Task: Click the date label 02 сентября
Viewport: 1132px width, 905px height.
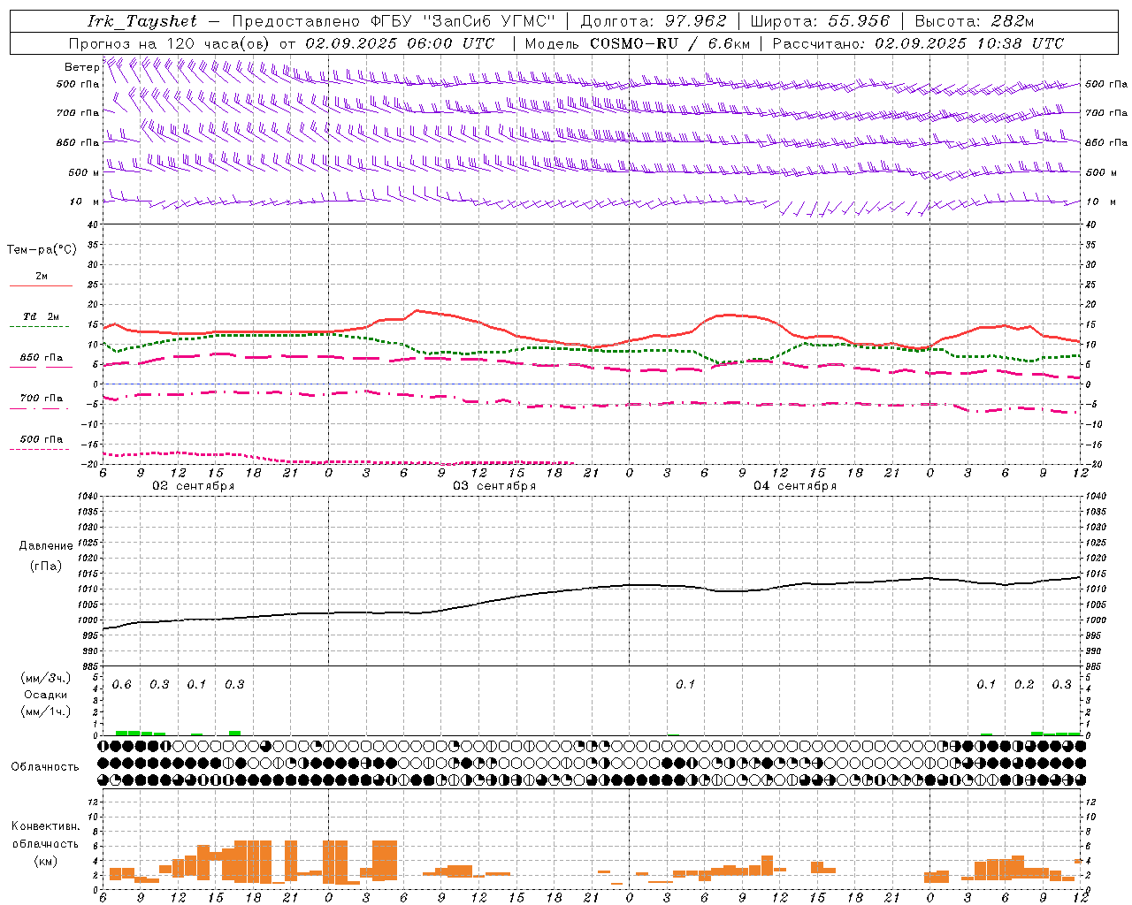Action: (x=194, y=486)
